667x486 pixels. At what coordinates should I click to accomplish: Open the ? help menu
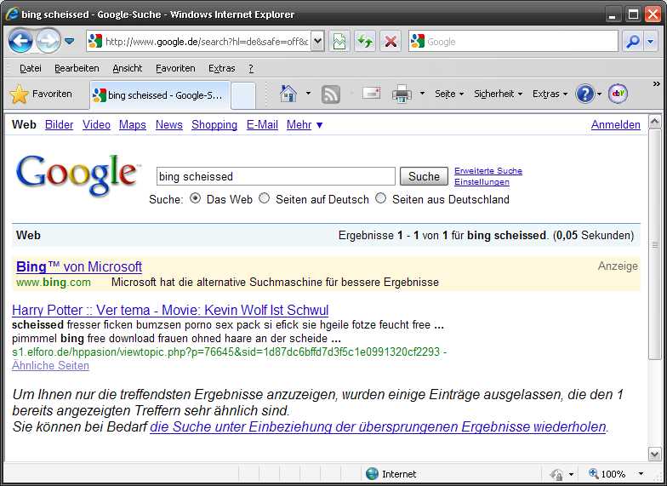(x=251, y=68)
